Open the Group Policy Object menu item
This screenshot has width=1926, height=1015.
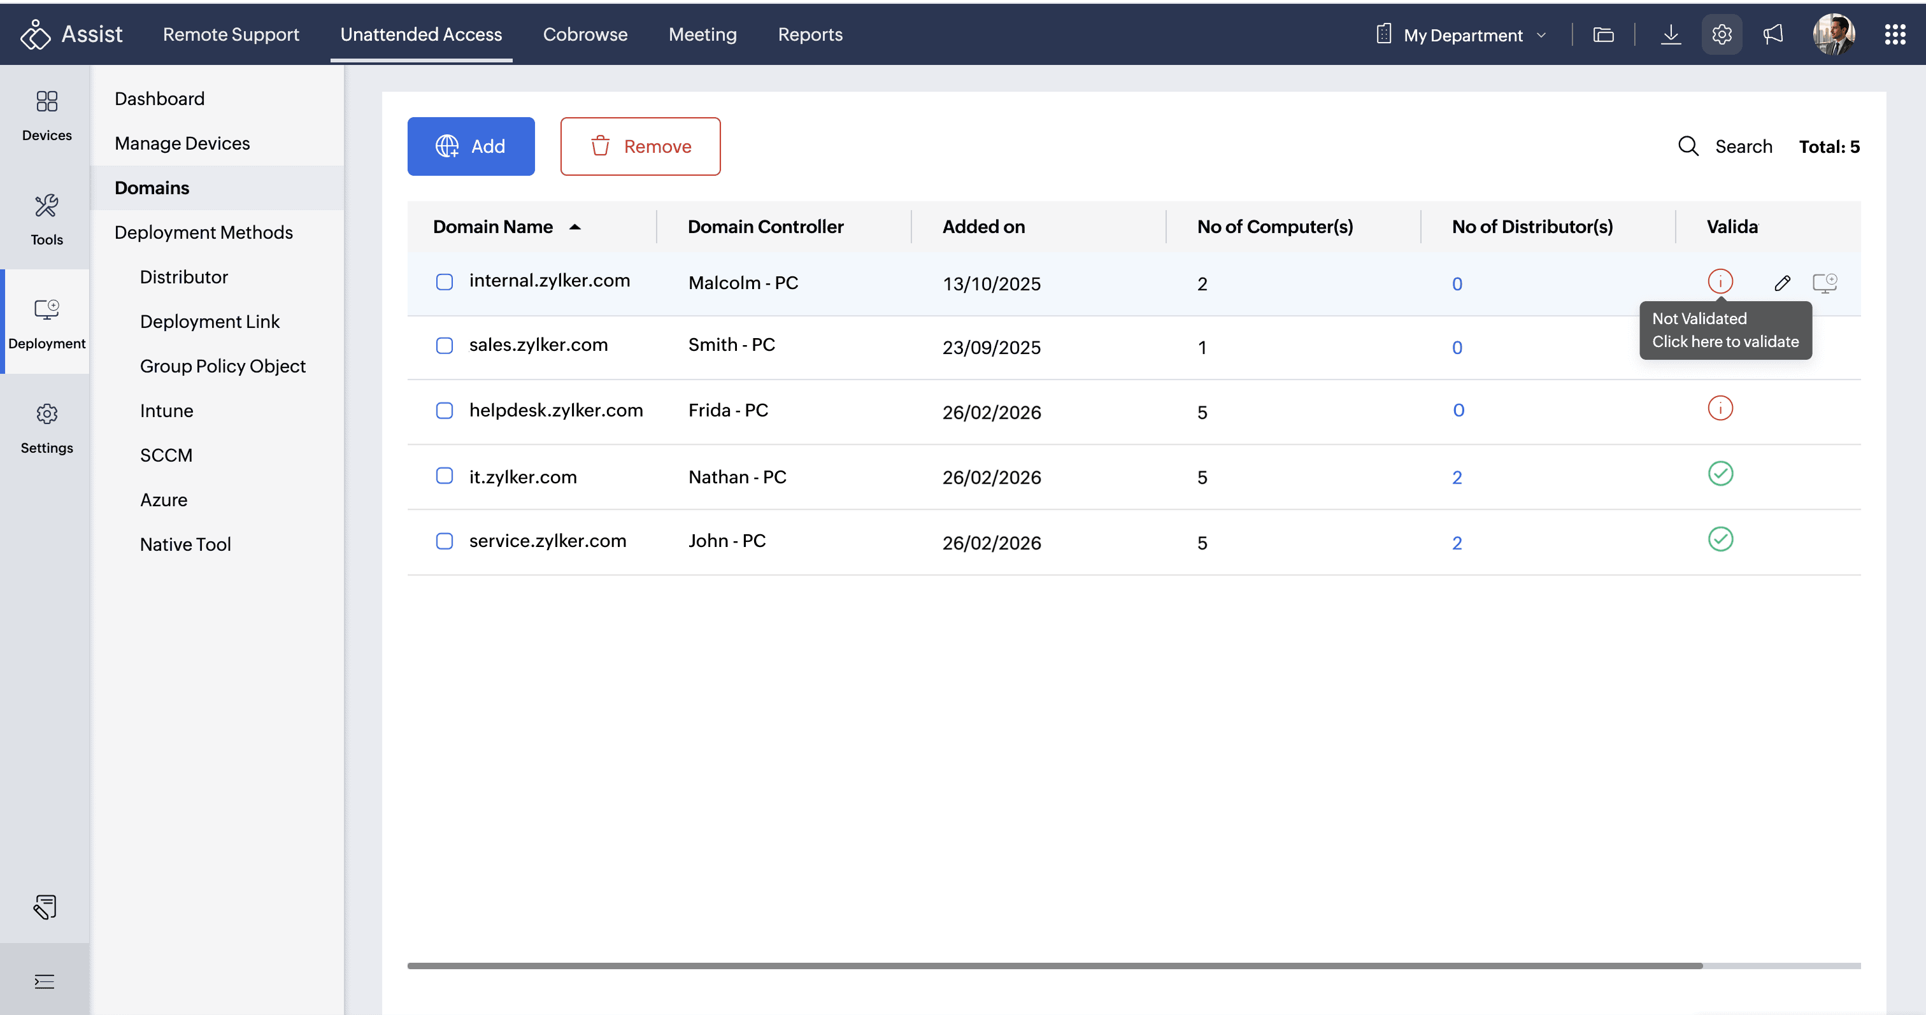pos(222,366)
